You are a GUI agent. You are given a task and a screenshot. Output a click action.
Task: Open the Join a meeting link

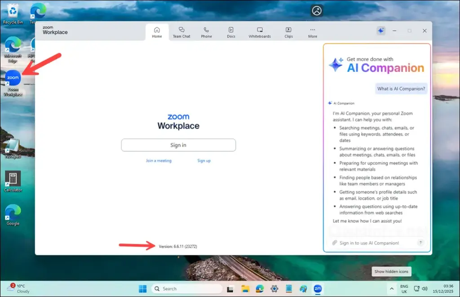(159, 160)
